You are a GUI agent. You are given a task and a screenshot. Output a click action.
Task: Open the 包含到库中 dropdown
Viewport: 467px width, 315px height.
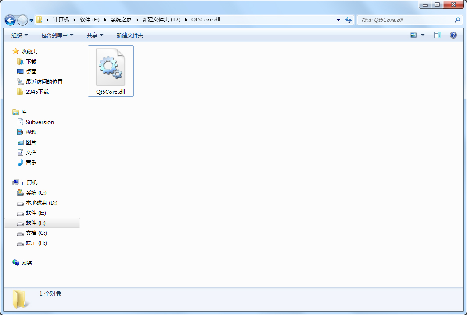point(56,35)
